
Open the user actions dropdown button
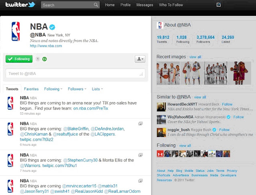coord(140,59)
